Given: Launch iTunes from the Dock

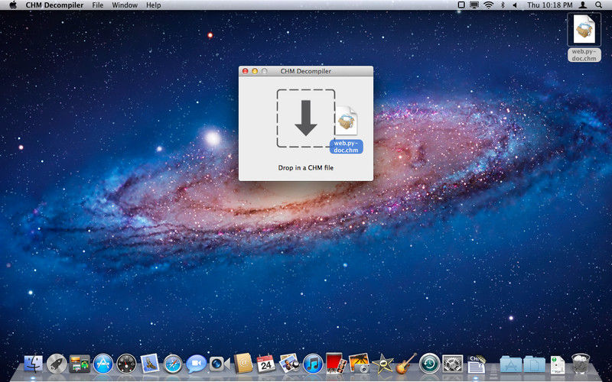Looking at the screenshot, I should click(313, 364).
